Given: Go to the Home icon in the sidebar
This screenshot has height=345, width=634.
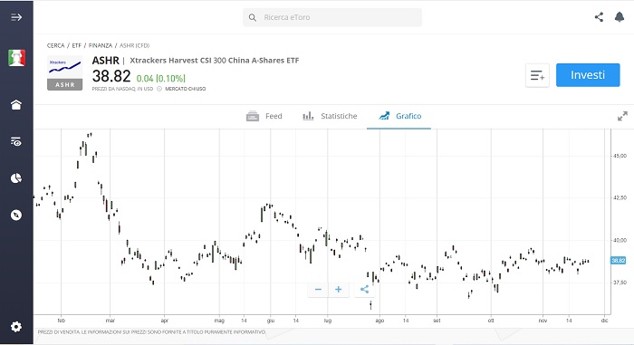Looking at the screenshot, I should (16, 105).
